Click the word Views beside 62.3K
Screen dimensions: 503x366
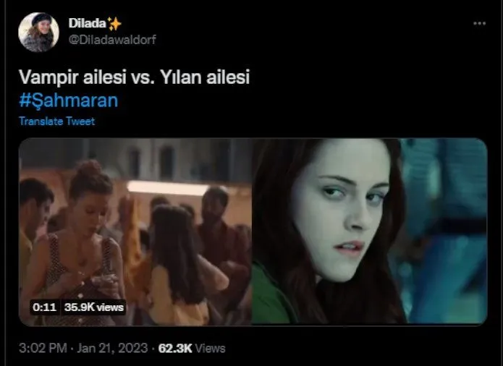point(211,348)
